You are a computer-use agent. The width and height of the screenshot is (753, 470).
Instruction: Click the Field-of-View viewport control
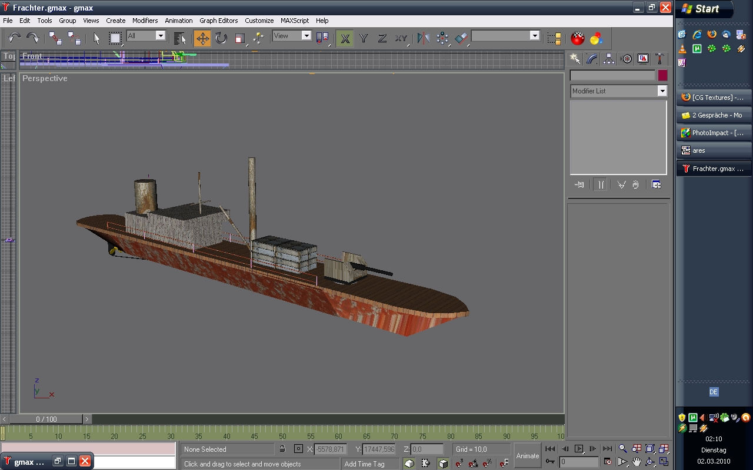click(x=623, y=462)
